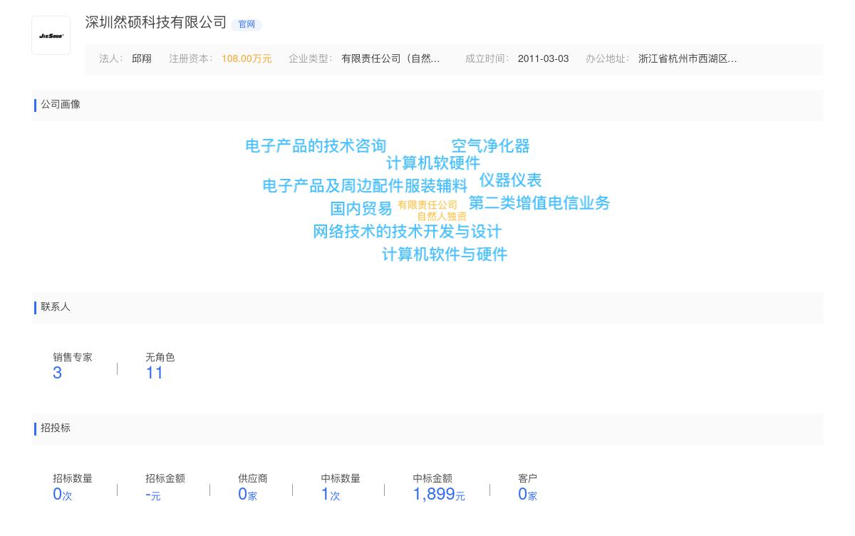The image size is (855, 536).
Task: Select word cloud tag 计算机软硬件
Action: click(x=433, y=163)
